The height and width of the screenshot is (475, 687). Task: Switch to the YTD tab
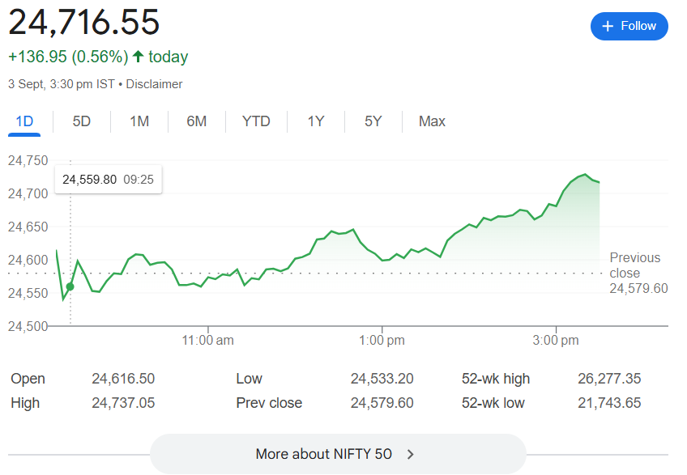pyautogui.click(x=256, y=121)
